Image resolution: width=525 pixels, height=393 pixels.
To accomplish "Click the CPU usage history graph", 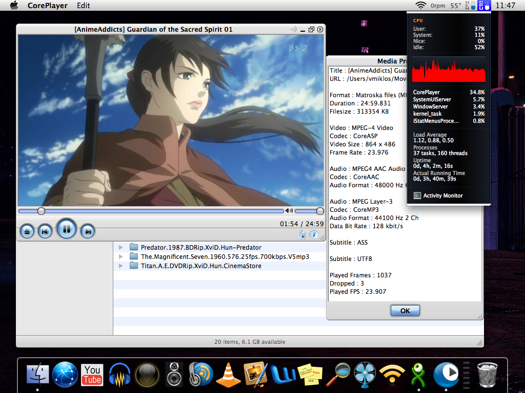I will point(449,69).
